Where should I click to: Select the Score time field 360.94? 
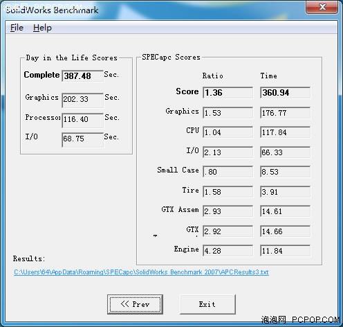click(285, 93)
